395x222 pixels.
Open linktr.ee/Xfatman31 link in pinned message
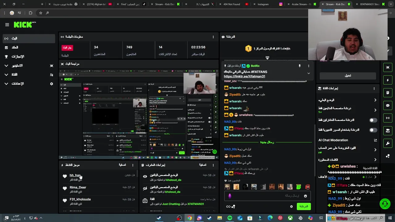(x=244, y=76)
